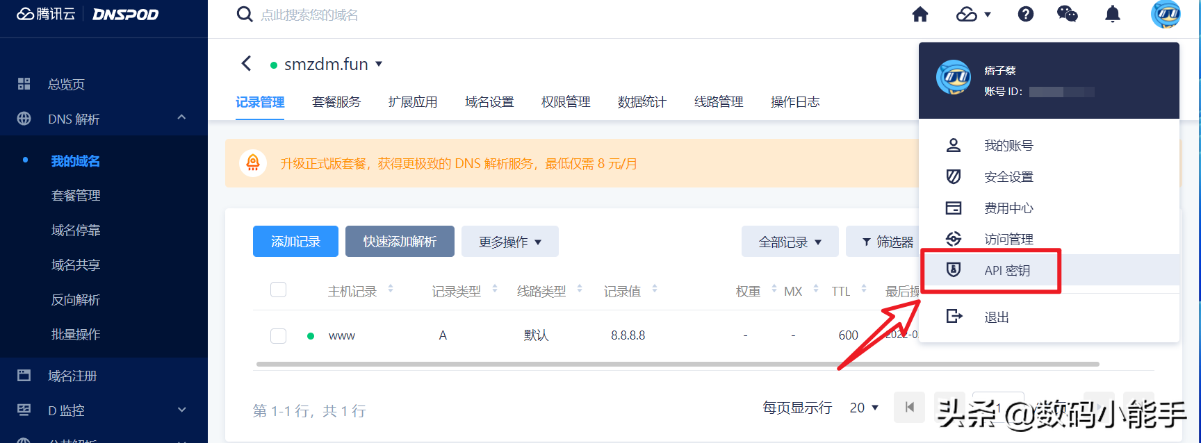Click the user avatar in top bar
The height and width of the screenshot is (443, 1201).
(x=1166, y=15)
